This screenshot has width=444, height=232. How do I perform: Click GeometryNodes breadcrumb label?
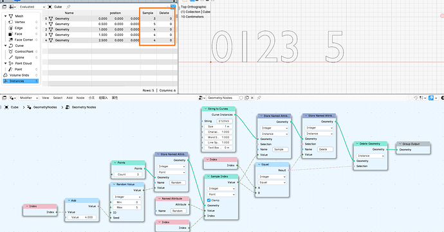[45, 107]
